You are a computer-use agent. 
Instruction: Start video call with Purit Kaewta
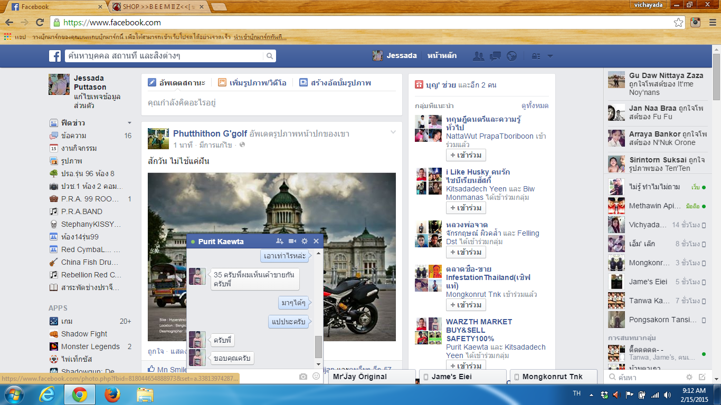(x=292, y=241)
